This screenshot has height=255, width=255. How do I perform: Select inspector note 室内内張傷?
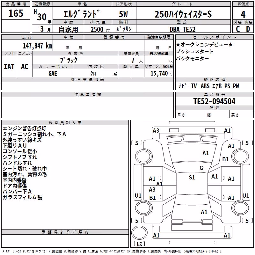15,180
